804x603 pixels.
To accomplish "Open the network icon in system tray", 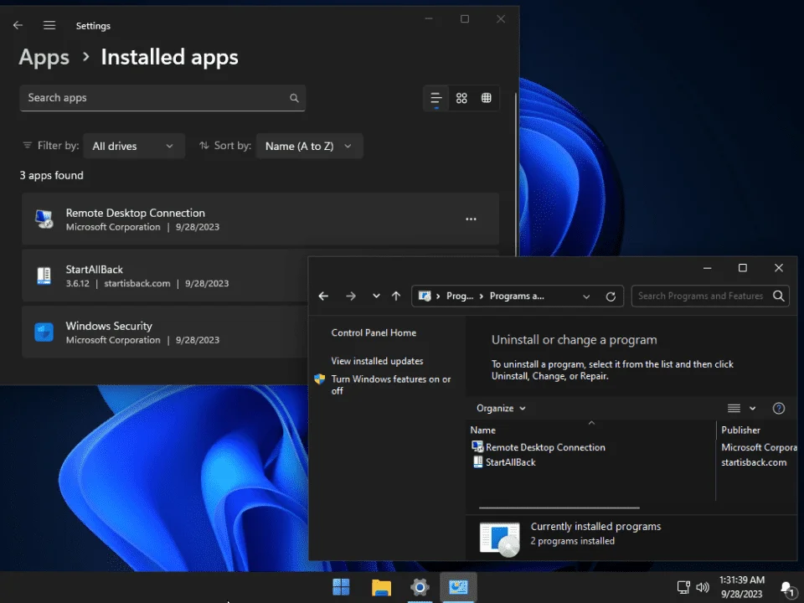I will pos(683,587).
